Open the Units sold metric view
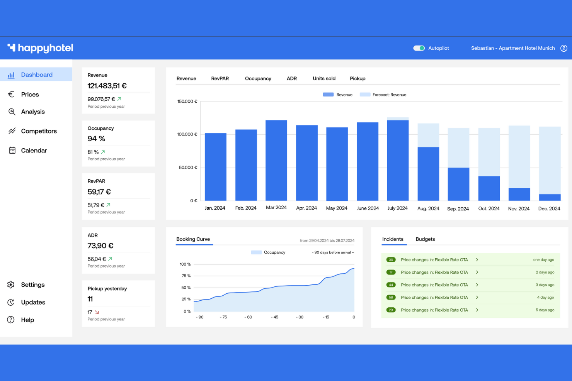The height and width of the screenshot is (381, 572). [x=324, y=78]
